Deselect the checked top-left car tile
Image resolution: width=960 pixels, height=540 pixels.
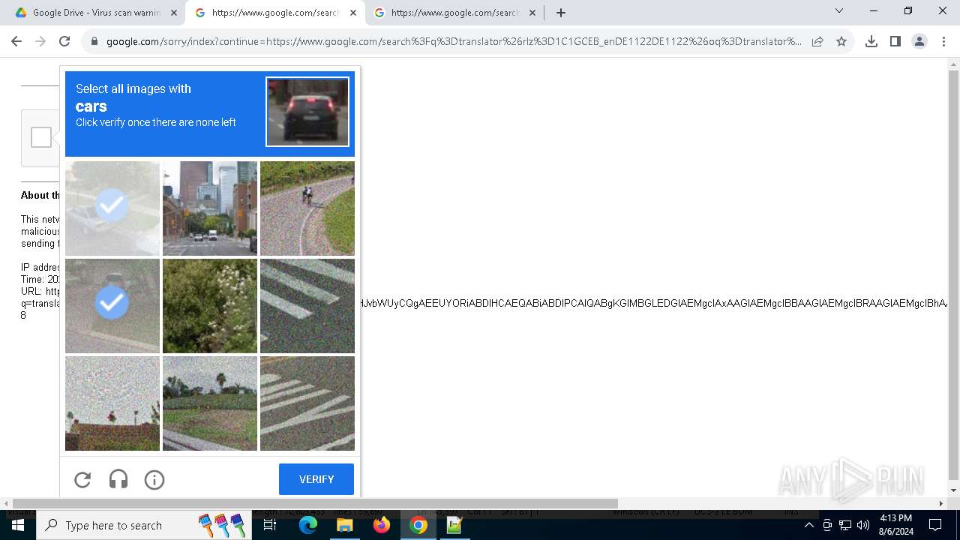click(x=112, y=208)
